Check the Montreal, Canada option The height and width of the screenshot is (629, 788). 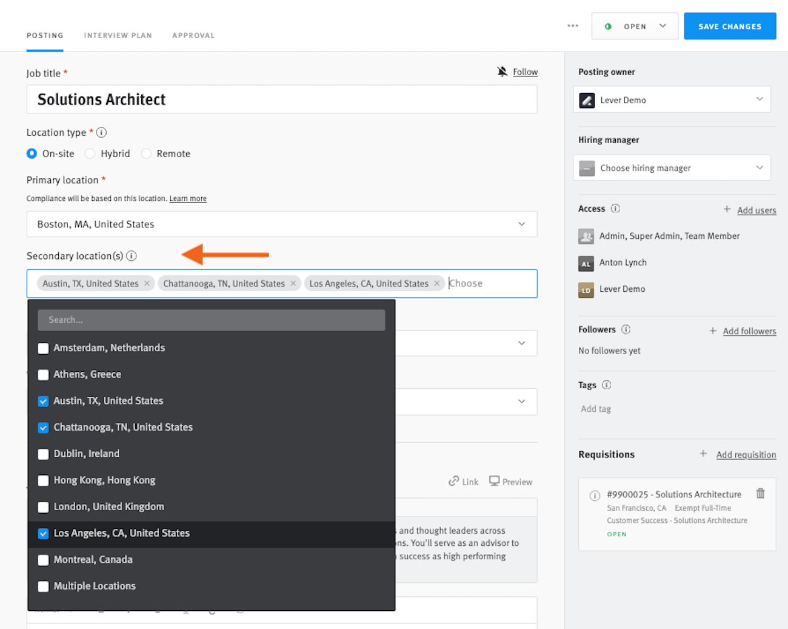[x=43, y=560]
